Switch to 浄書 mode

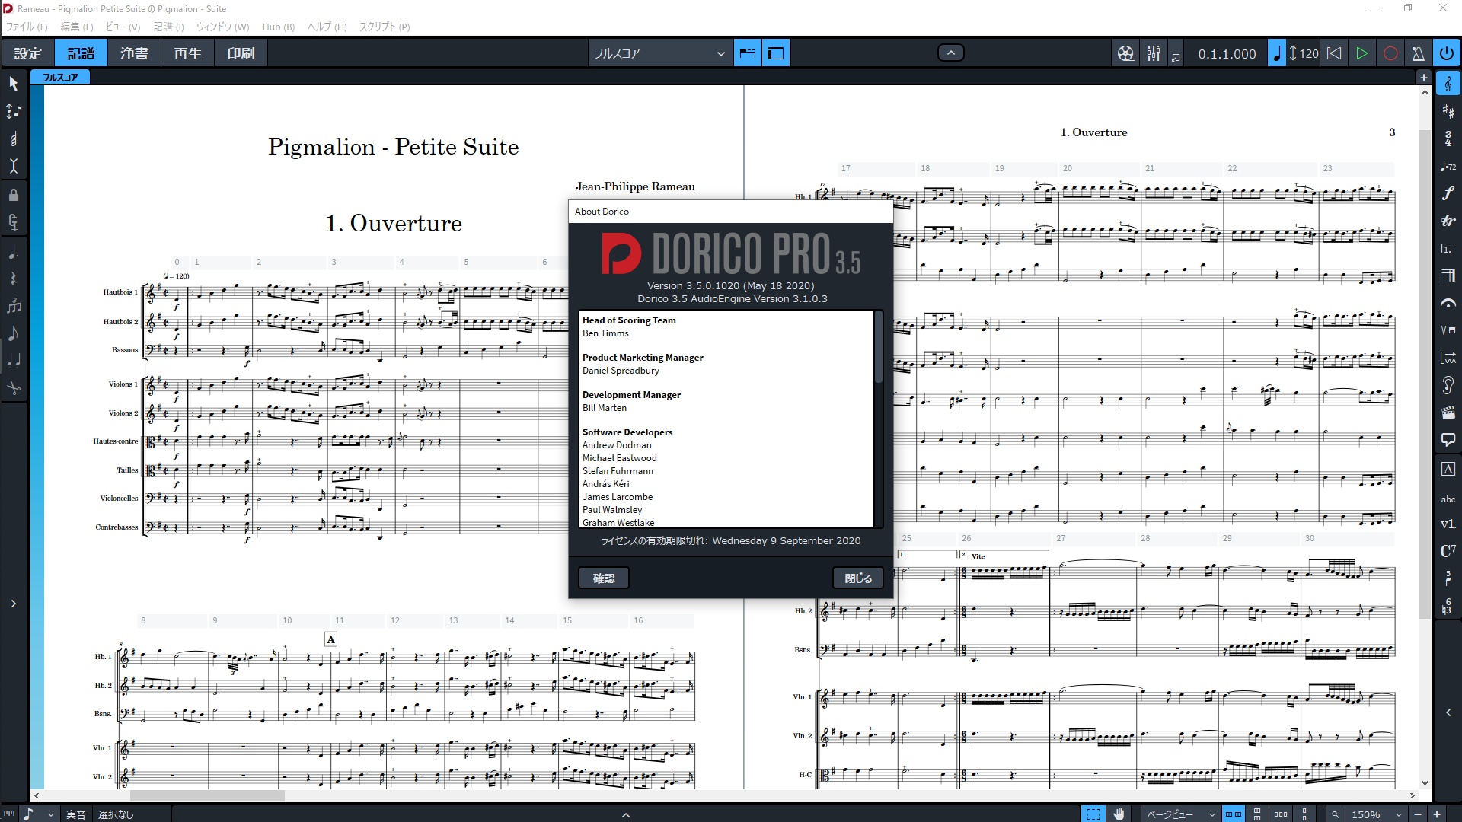[134, 53]
